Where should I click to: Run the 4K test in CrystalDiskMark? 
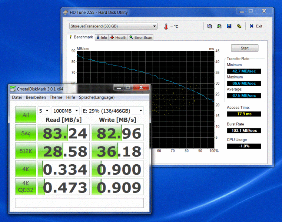[26, 169]
